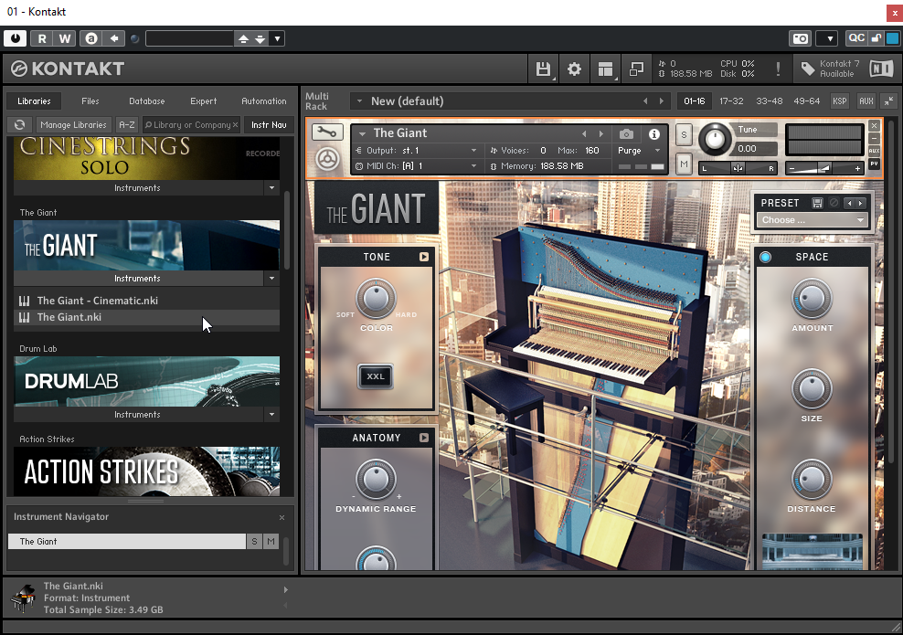Save preset using PRESET disk icon

[817, 203]
